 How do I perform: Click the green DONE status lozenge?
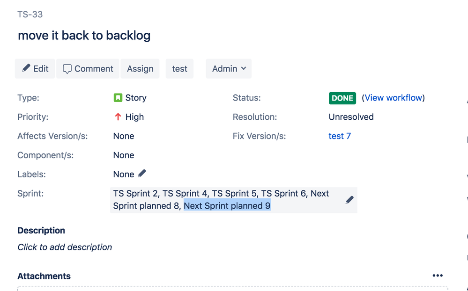click(x=342, y=98)
